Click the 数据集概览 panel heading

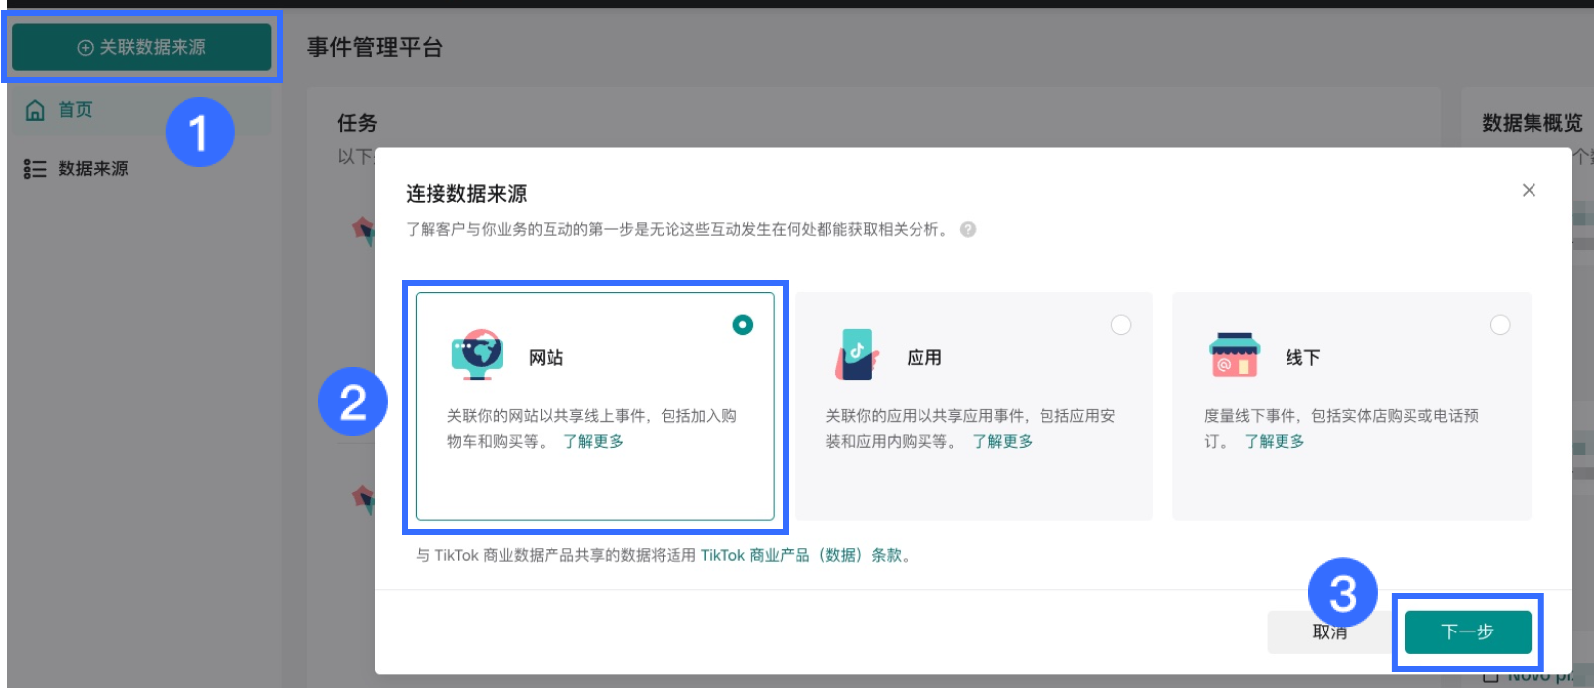pos(1533,123)
